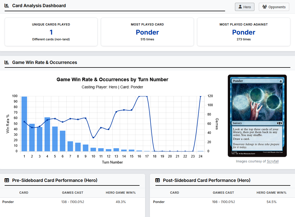Click the turn 4 bar in chart

[x=47, y=134]
